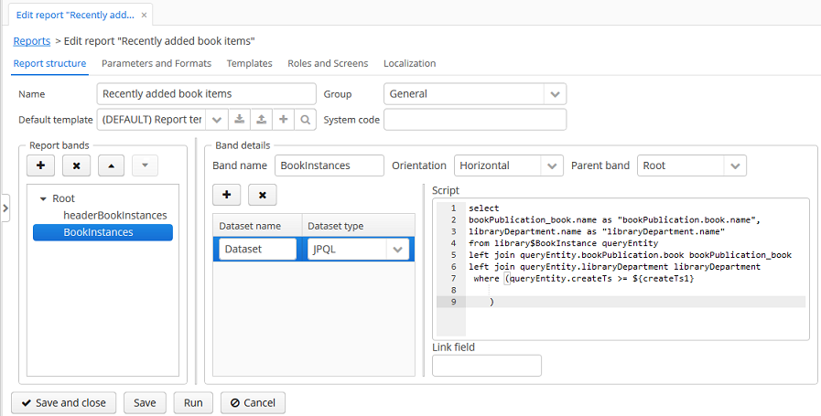Add a new dataset to band
This screenshot has height=416, width=821.
click(226, 195)
